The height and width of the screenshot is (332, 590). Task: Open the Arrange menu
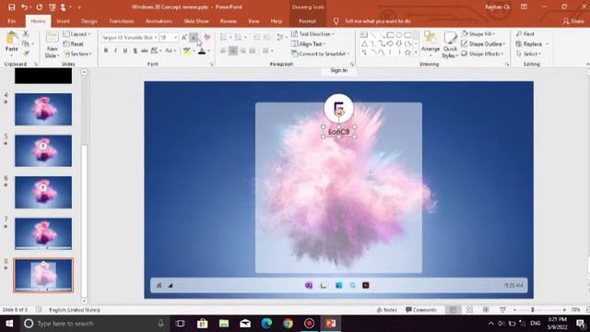point(431,44)
